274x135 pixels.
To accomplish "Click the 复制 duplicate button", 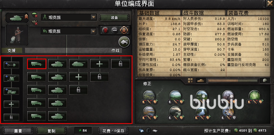I will (x=51, y=131).
